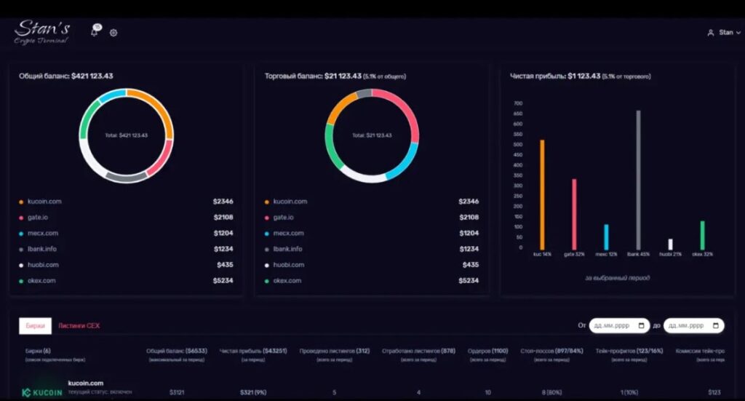Screen dimensions: 745x401
Task: Click the orange kuc bar in profit chart
Action: [x=542, y=195]
